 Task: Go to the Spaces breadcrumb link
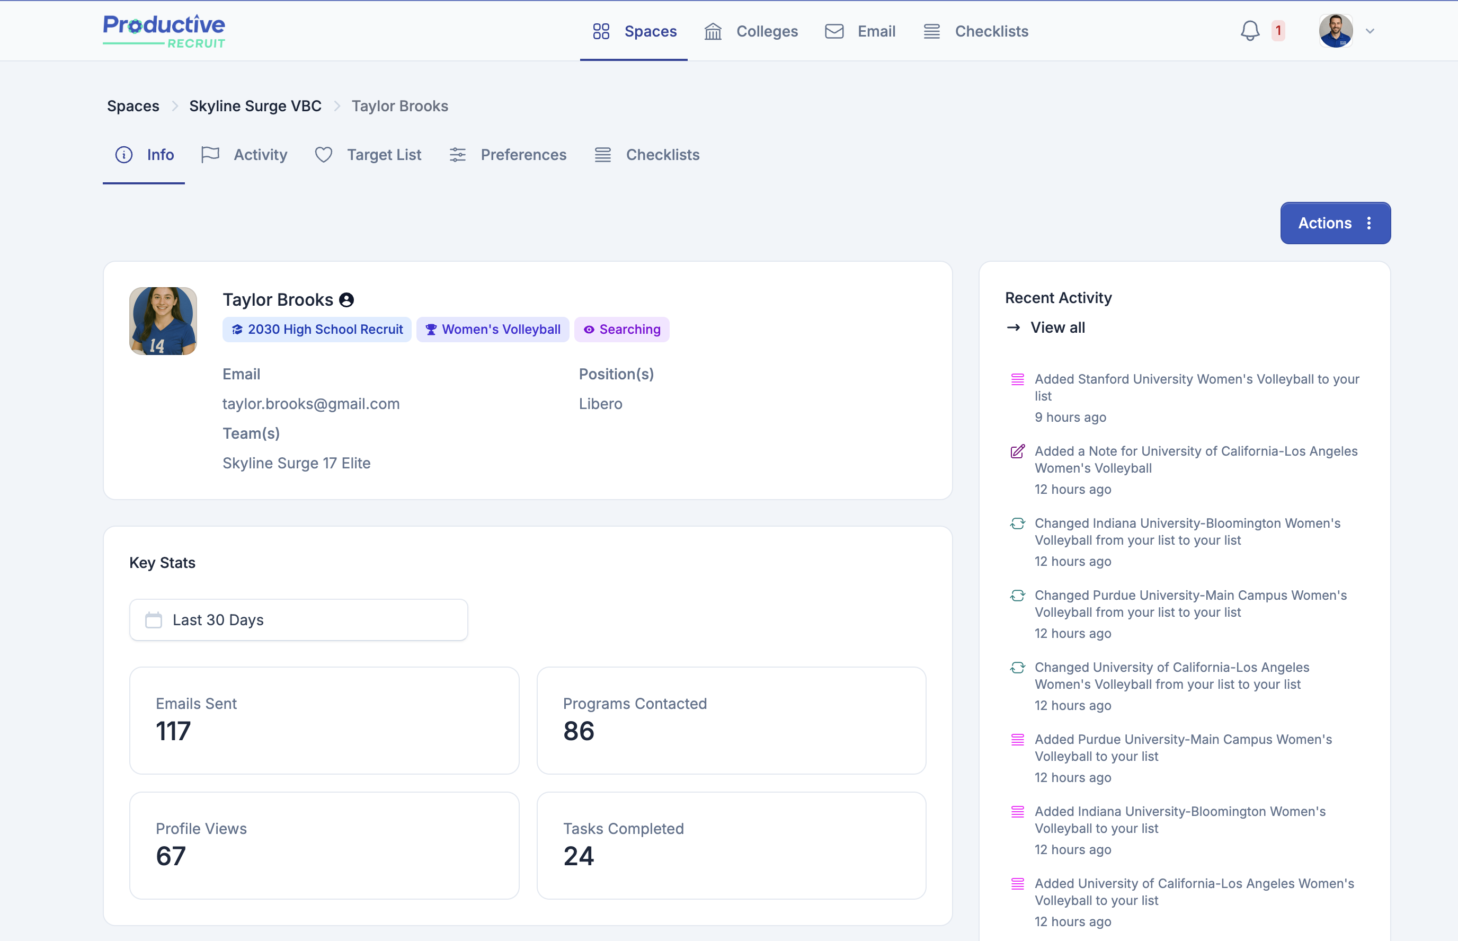click(133, 106)
